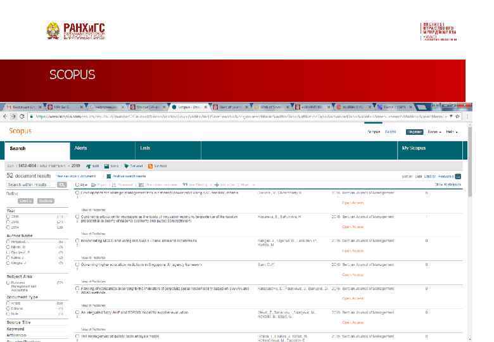The width and height of the screenshot is (494, 342).
Task: Click the Scopus logo
Action: [20, 131]
